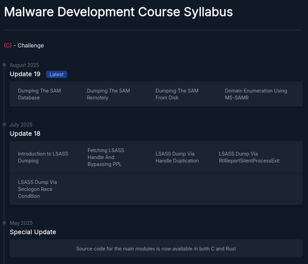
Task: Click the Malware Development Course Syllabus title
Action: 118,12
